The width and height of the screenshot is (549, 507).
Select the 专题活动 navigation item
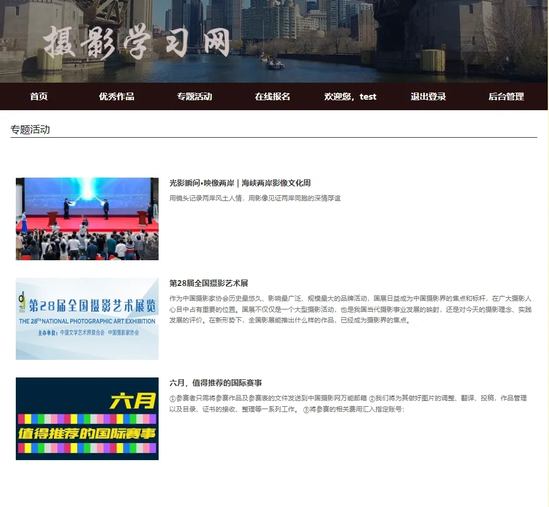194,97
